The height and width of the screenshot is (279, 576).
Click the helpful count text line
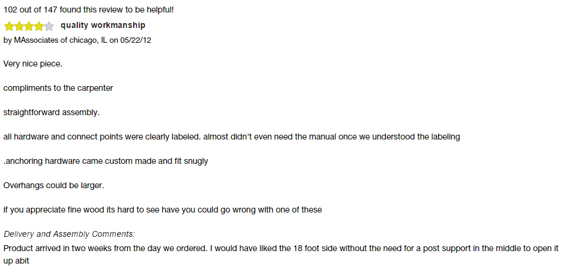click(89, 10)
